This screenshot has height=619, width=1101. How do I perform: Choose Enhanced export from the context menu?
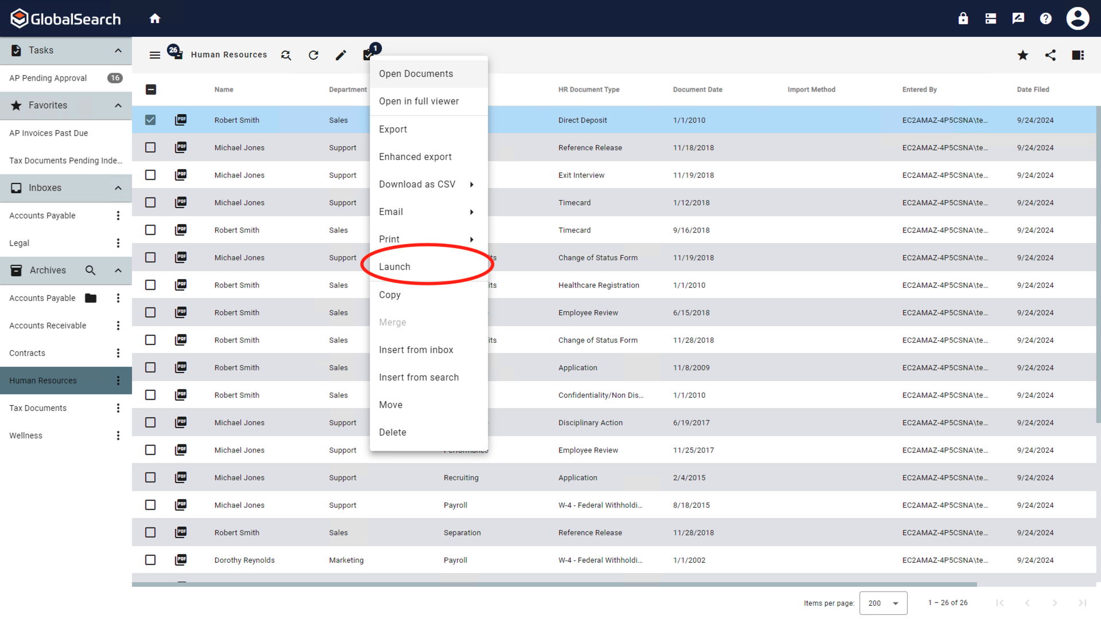415,156
